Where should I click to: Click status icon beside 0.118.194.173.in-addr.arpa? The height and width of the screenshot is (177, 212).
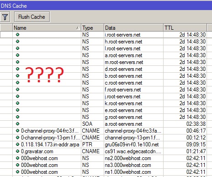tap(17, 145)
